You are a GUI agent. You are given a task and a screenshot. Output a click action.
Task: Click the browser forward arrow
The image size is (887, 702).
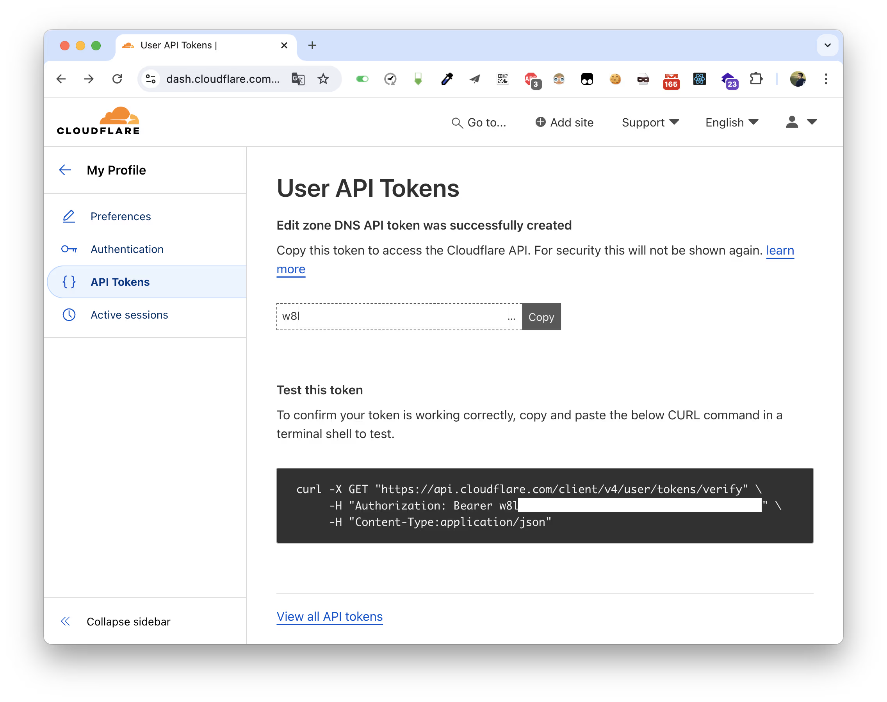coord(89,78)
